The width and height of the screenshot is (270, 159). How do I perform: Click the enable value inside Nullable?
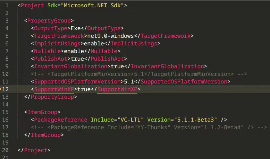[x=74, y=51]
